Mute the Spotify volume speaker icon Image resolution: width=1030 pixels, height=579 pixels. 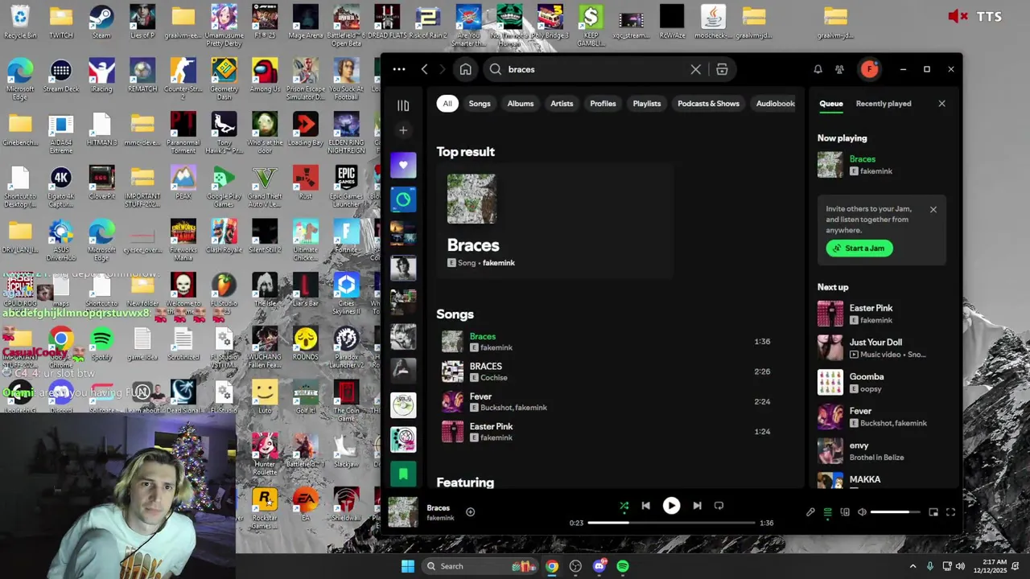coord(862,512)
